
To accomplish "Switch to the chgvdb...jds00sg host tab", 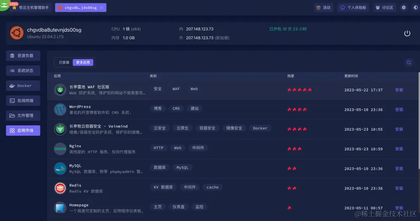I will pos(80,7).
